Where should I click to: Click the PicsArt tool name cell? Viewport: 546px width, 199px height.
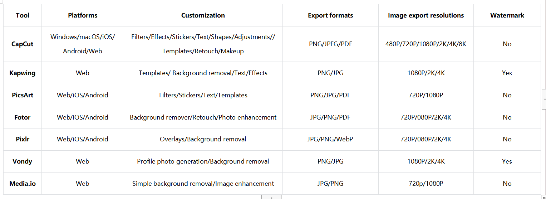click(x=23, y=95)
